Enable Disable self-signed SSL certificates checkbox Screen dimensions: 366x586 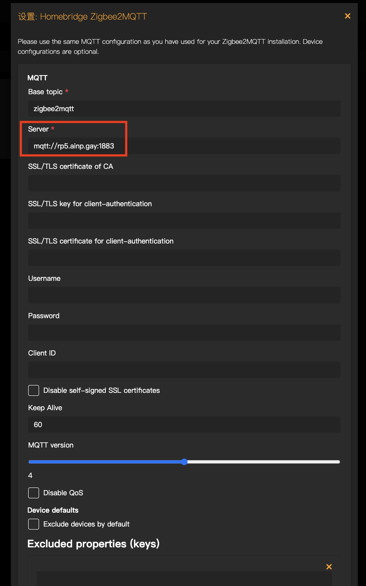coord(33,390)
